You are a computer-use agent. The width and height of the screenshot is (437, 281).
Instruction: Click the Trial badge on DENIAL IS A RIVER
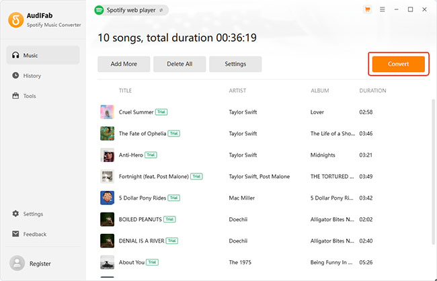[x=172, y=241]
